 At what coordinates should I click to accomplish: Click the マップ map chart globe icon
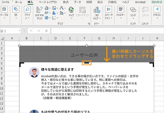71,10
